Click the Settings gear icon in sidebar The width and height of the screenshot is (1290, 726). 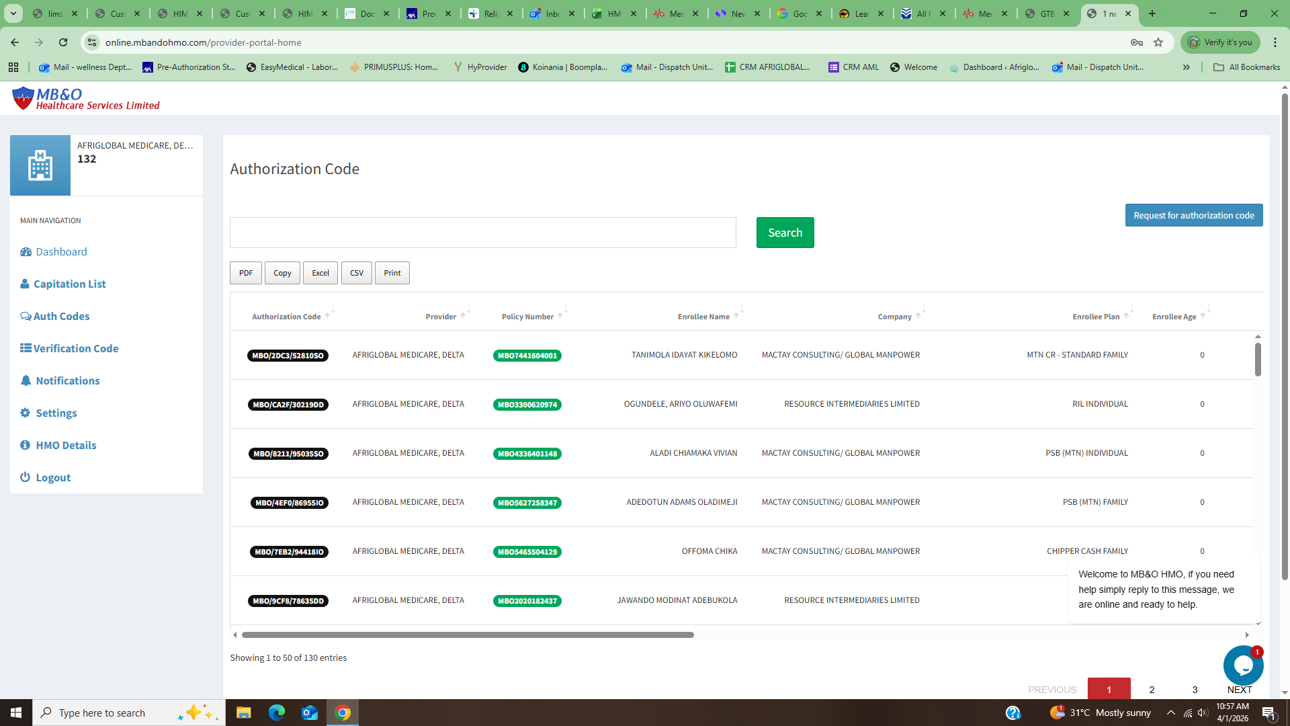[x=26, y=413]
